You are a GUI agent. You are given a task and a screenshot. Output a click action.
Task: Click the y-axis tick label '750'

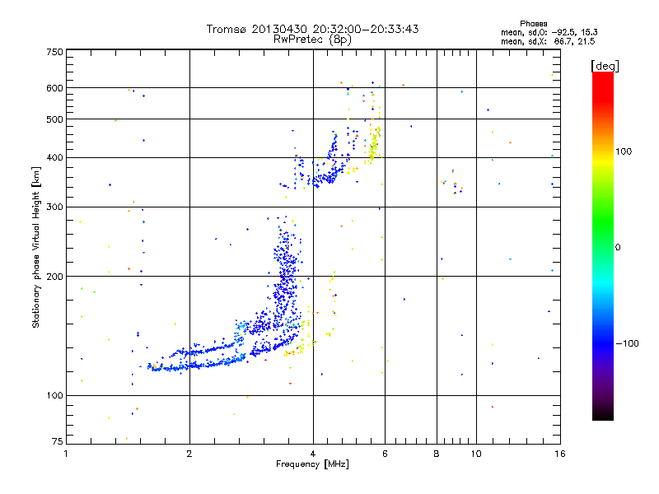(x=55, y=52)
